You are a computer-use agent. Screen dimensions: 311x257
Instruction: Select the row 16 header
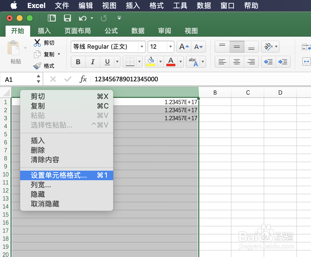point(6,223)
